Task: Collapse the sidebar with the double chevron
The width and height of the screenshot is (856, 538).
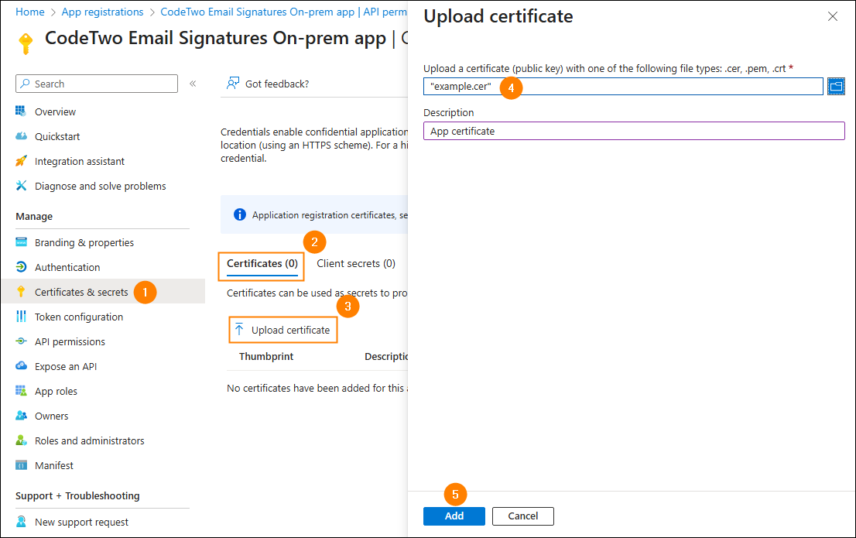Action: click(193, 84)
